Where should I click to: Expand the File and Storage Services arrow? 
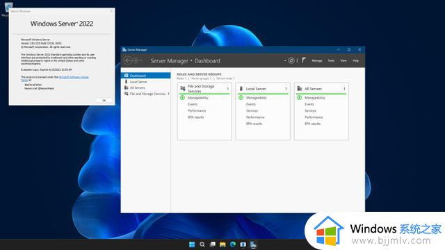168,94
